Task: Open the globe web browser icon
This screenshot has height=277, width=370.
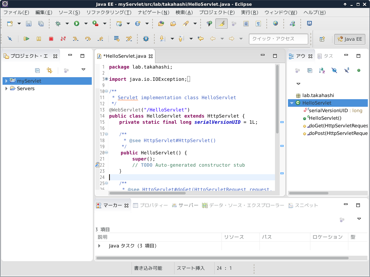Action: (x=275, y=23)
